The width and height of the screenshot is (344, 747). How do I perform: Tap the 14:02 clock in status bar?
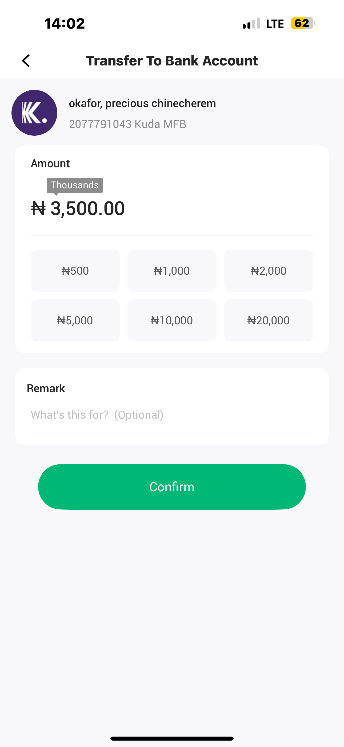click(x=65, y=24)
